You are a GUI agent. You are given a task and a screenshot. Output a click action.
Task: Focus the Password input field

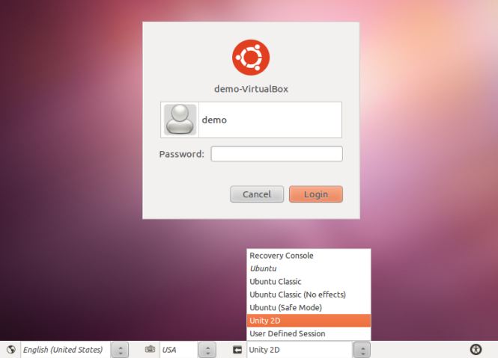276,154
